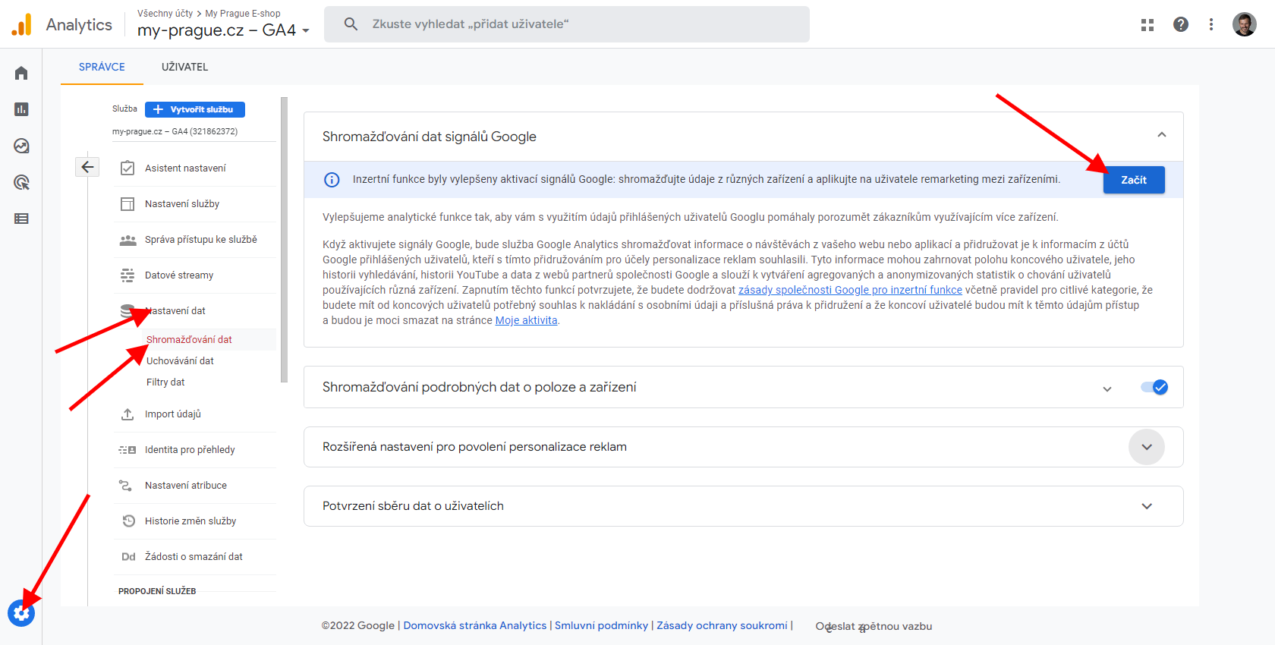1275x645 pixels.
Task: Expand Potvrzení sběru dat o uživatelích
Action: pos(1146,506)
